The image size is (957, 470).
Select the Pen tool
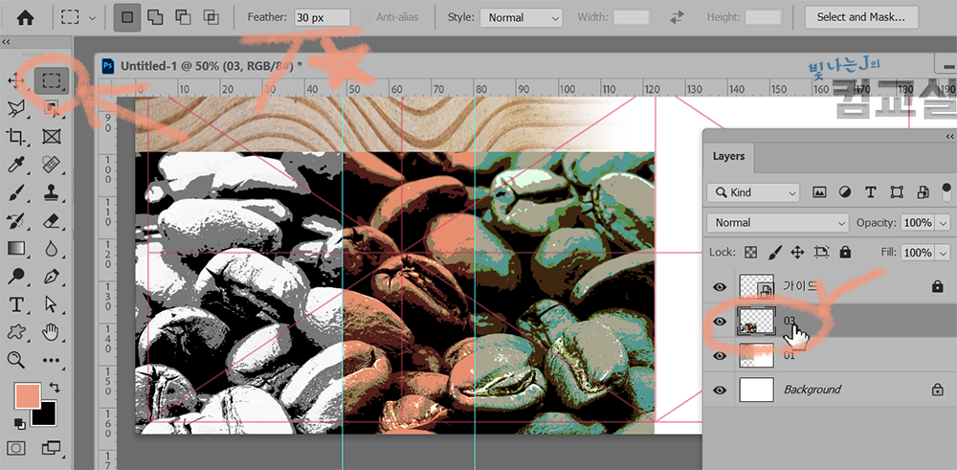[x=52, y=276]
